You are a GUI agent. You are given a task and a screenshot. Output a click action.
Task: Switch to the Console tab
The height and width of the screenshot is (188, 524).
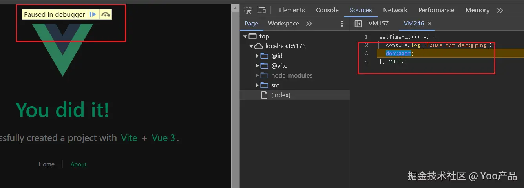pyautogui.click(x=327, y=10)
